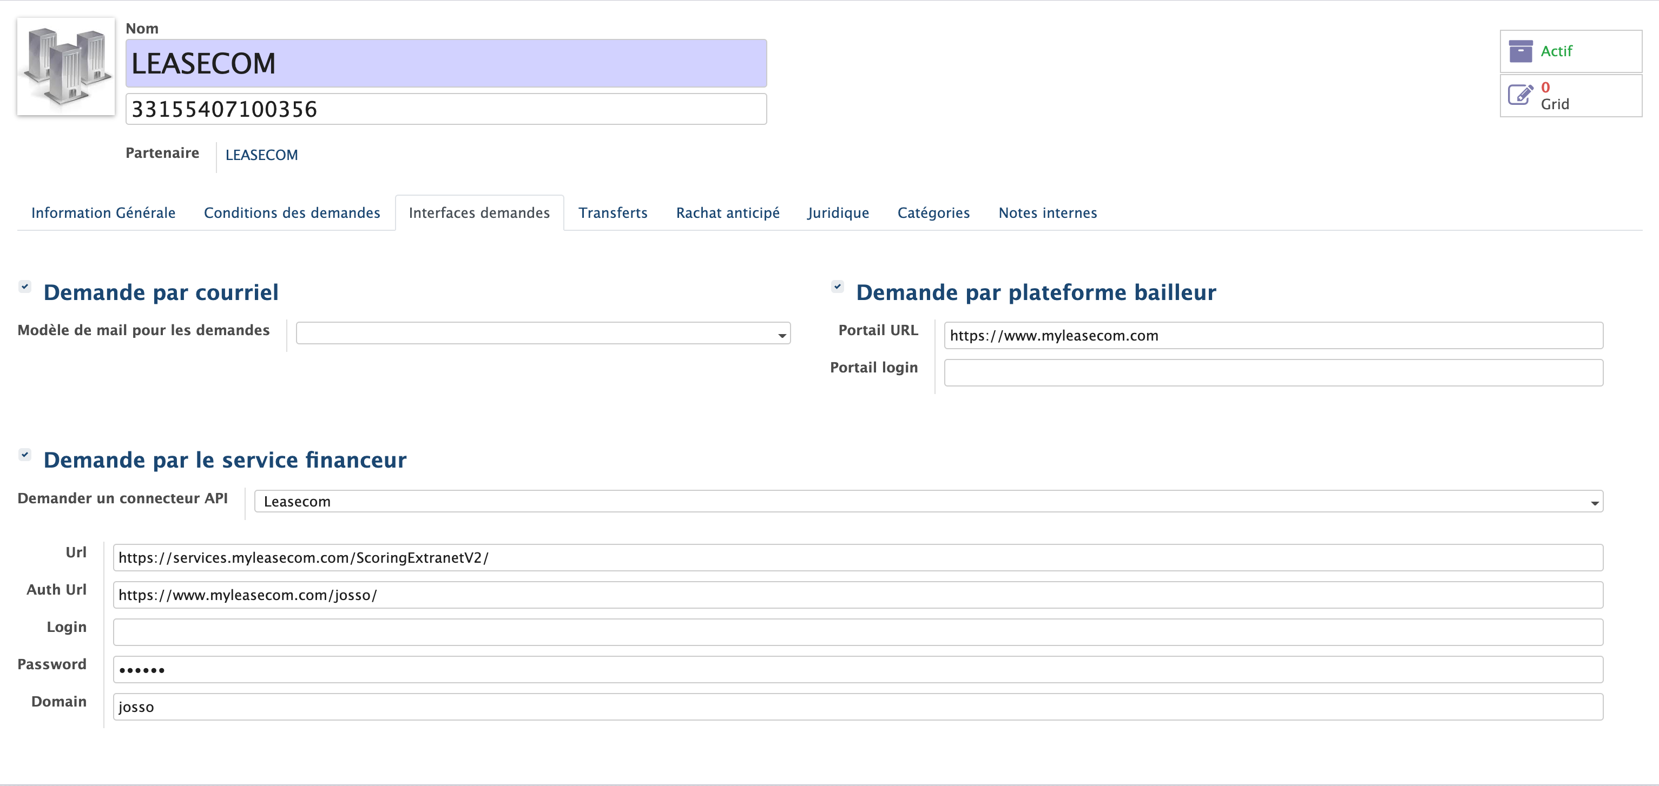
Task: Open the Conditions des demandes tab
Action: pos(292,213)
